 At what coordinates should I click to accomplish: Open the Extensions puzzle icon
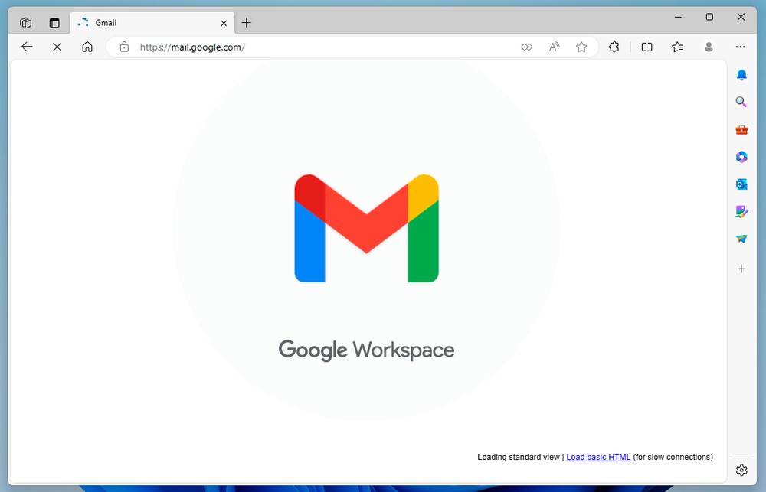pos(614,47)
